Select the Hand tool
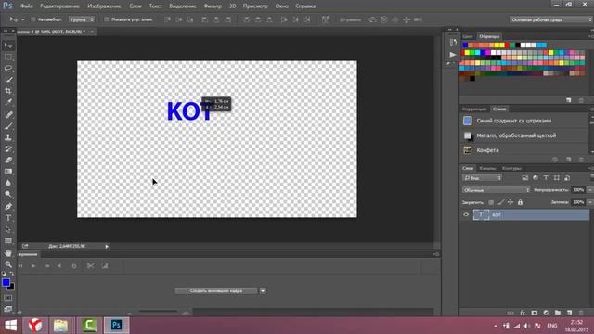Screen dimensions: 594x334 (8, 253)
